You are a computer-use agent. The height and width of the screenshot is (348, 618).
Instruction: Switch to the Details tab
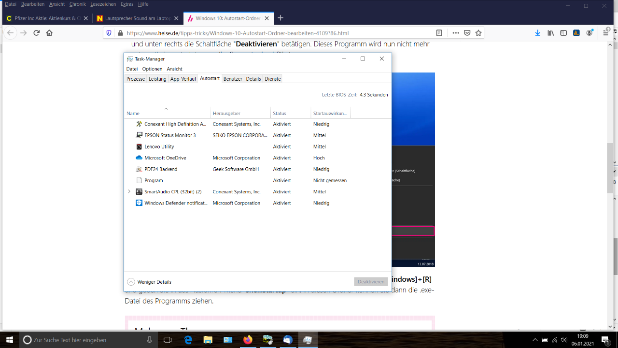coord(253,79)
